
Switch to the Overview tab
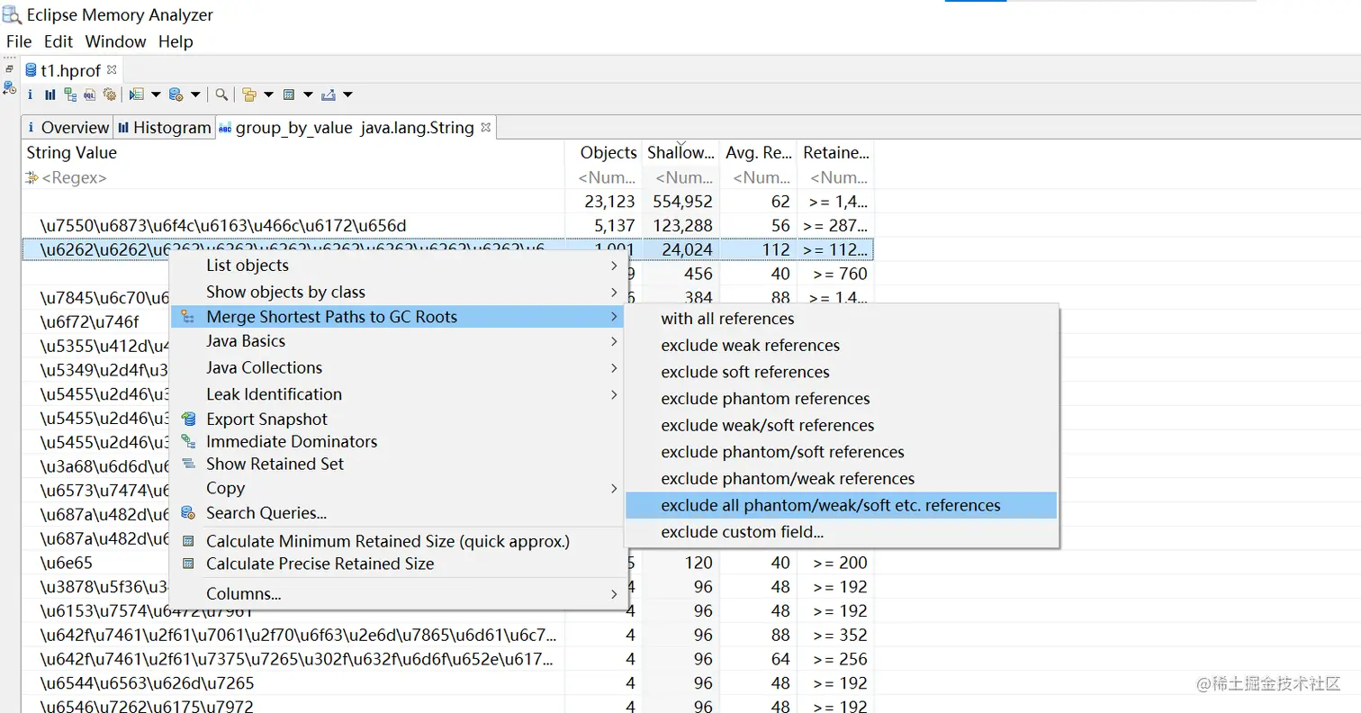(x=68, y=128)
